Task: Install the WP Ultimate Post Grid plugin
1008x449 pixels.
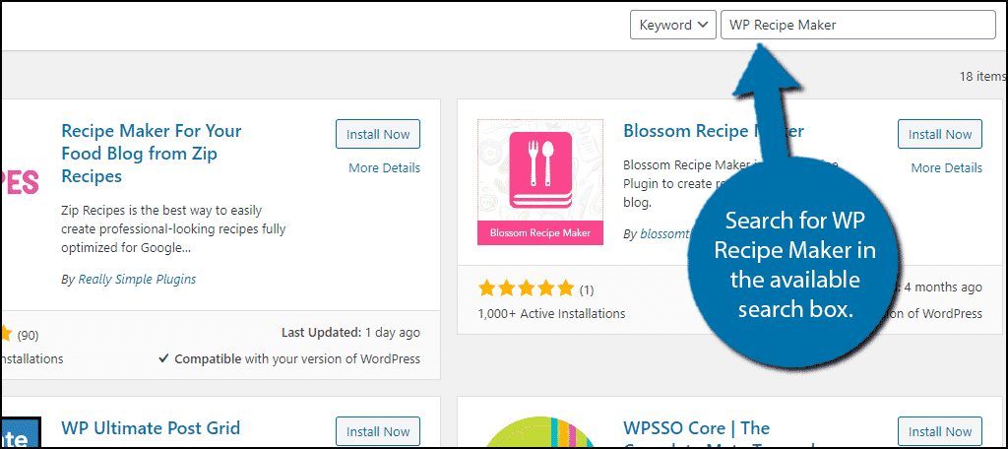Action: (378, 431)
